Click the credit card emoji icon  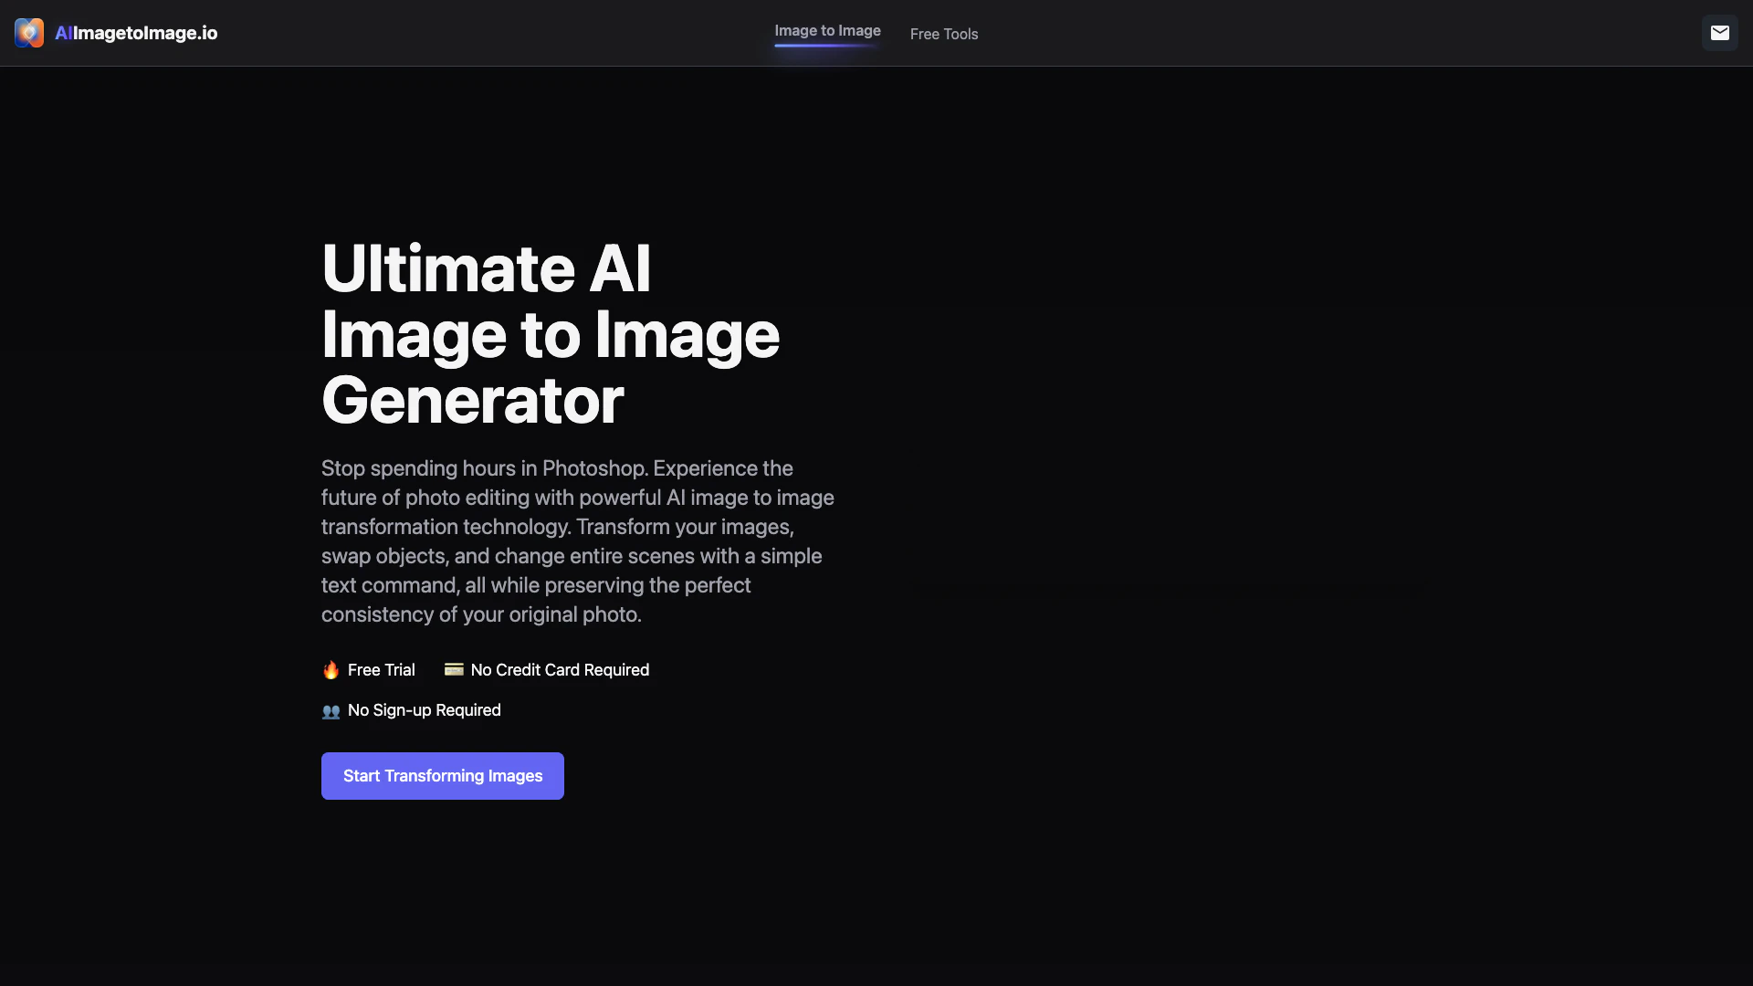[454, 669]
